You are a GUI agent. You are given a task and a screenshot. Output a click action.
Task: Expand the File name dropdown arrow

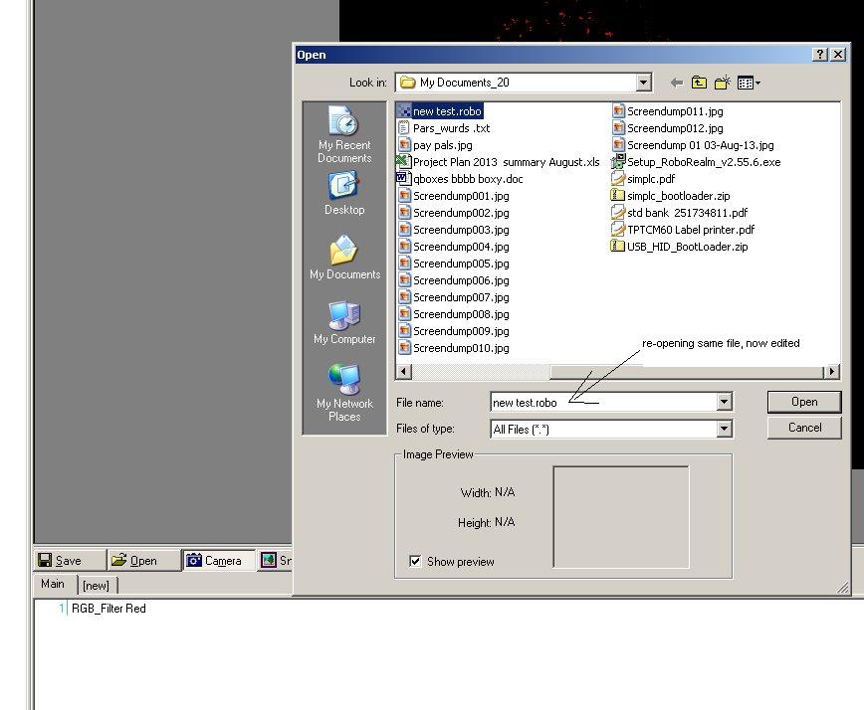point(724,402)
